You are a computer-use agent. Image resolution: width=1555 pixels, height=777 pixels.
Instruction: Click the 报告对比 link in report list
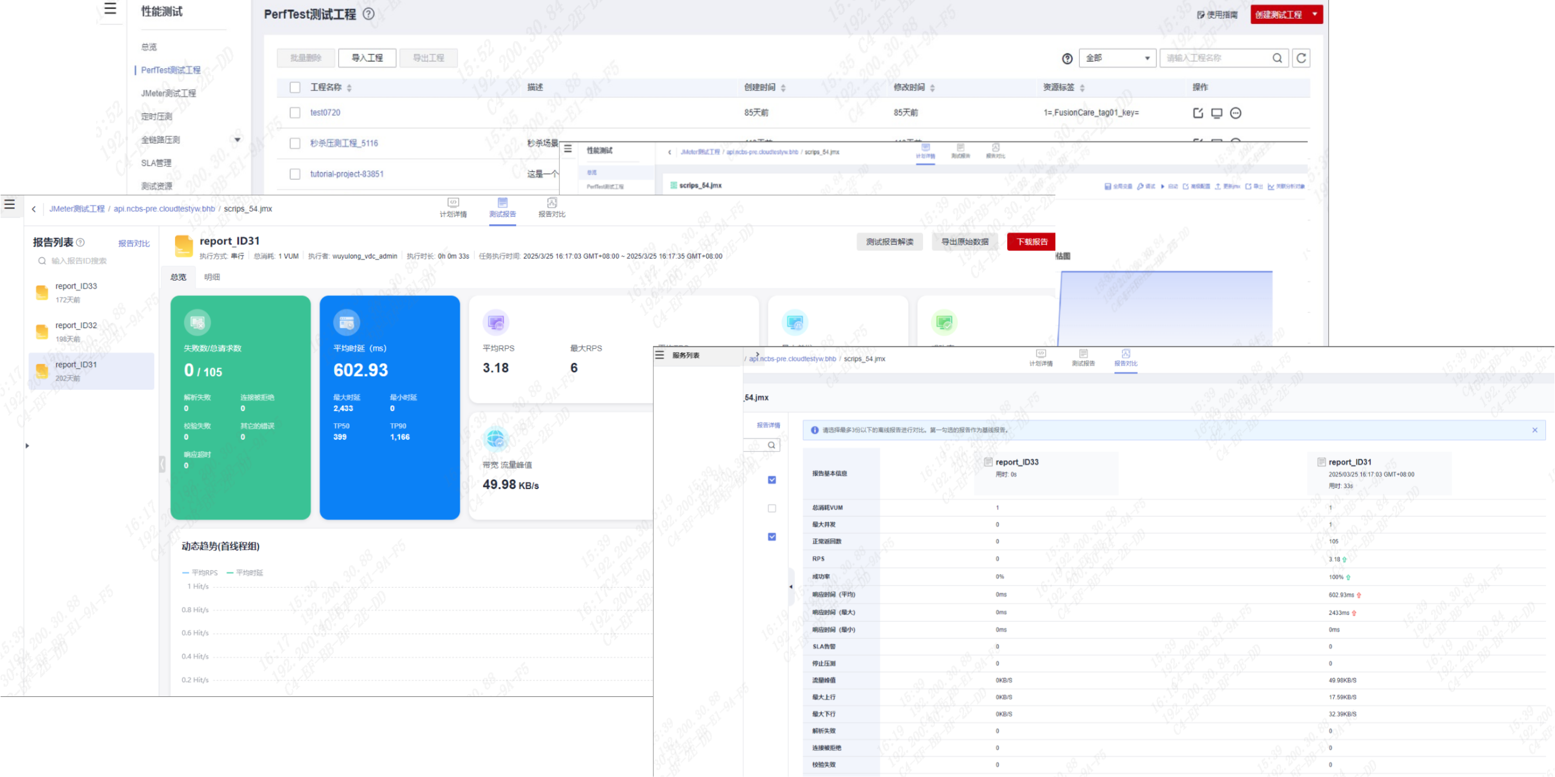(x=134, y=244)
